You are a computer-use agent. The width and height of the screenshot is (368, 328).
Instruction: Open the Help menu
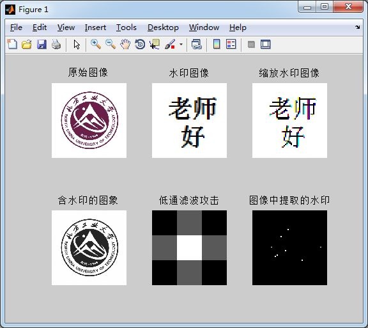coord(238,27)
